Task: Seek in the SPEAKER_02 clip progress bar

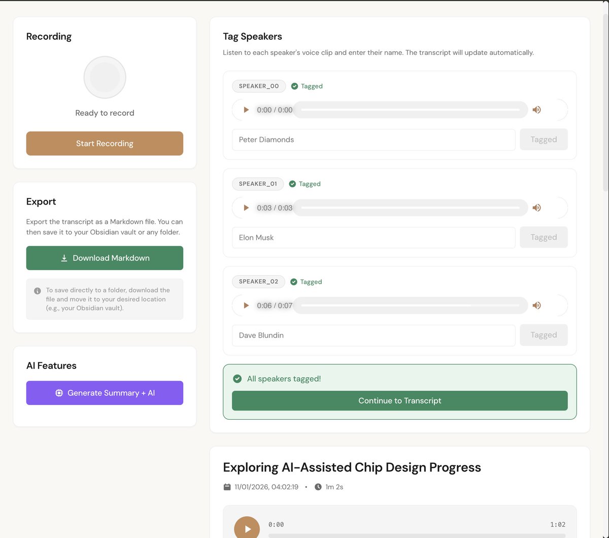Action: pyautogui.click(x=410, y=306)
